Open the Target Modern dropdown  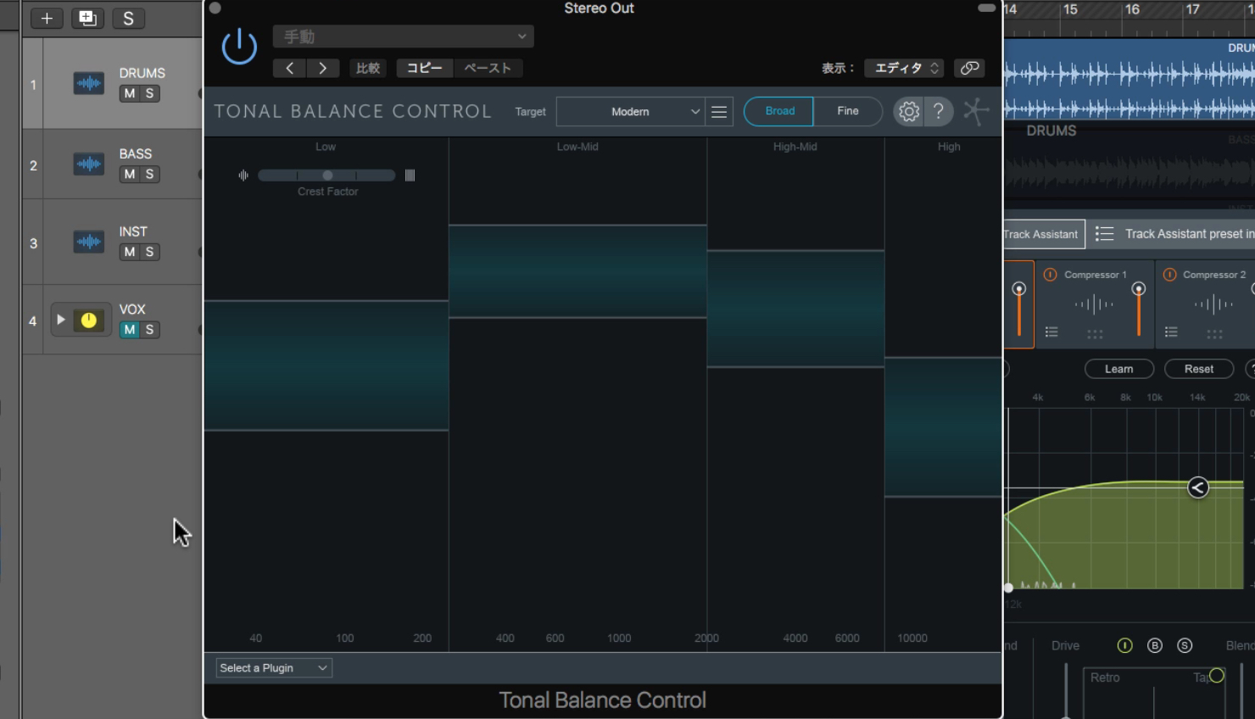click(x=630, y=111)
